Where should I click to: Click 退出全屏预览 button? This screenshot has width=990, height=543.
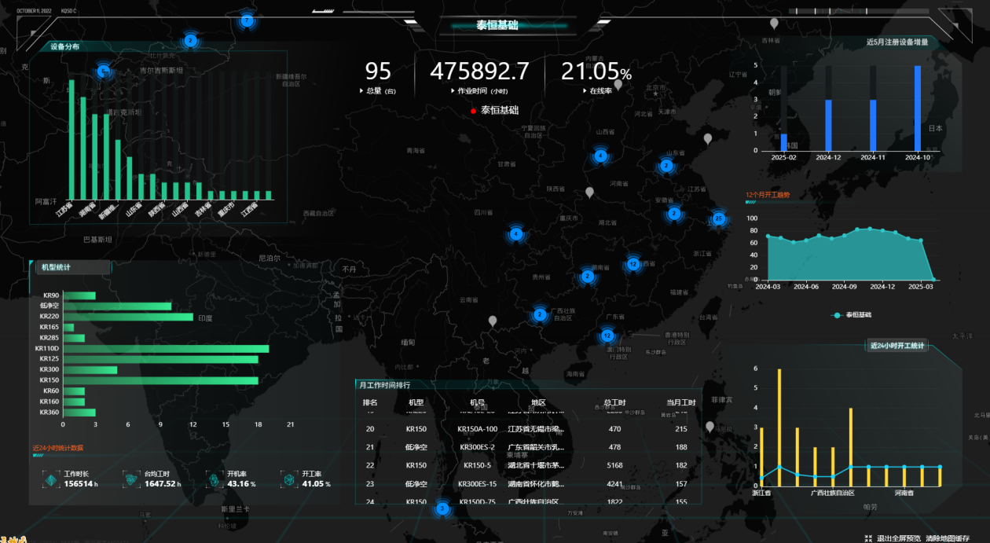click(899, 538)
